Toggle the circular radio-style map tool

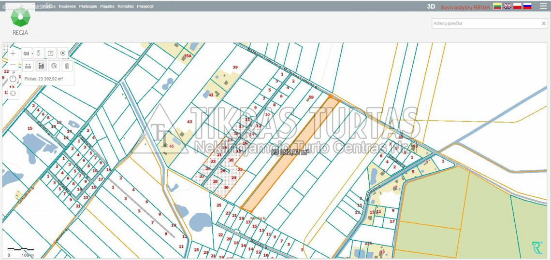[x=63, y=53]
